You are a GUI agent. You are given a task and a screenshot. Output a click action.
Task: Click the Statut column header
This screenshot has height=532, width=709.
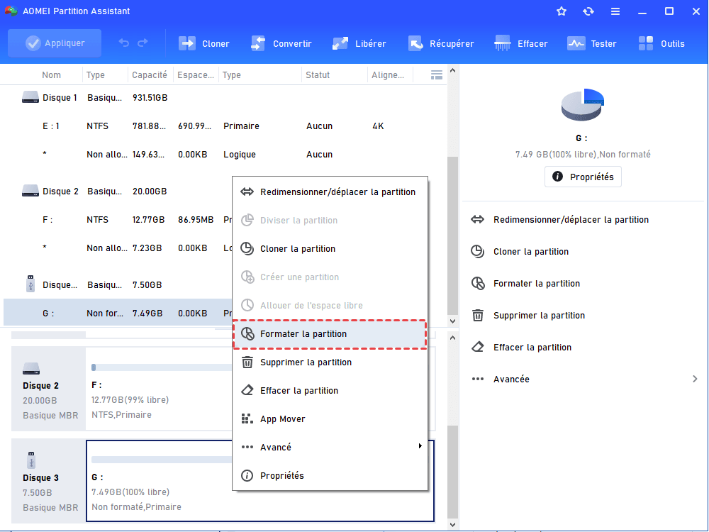[318, 75]
